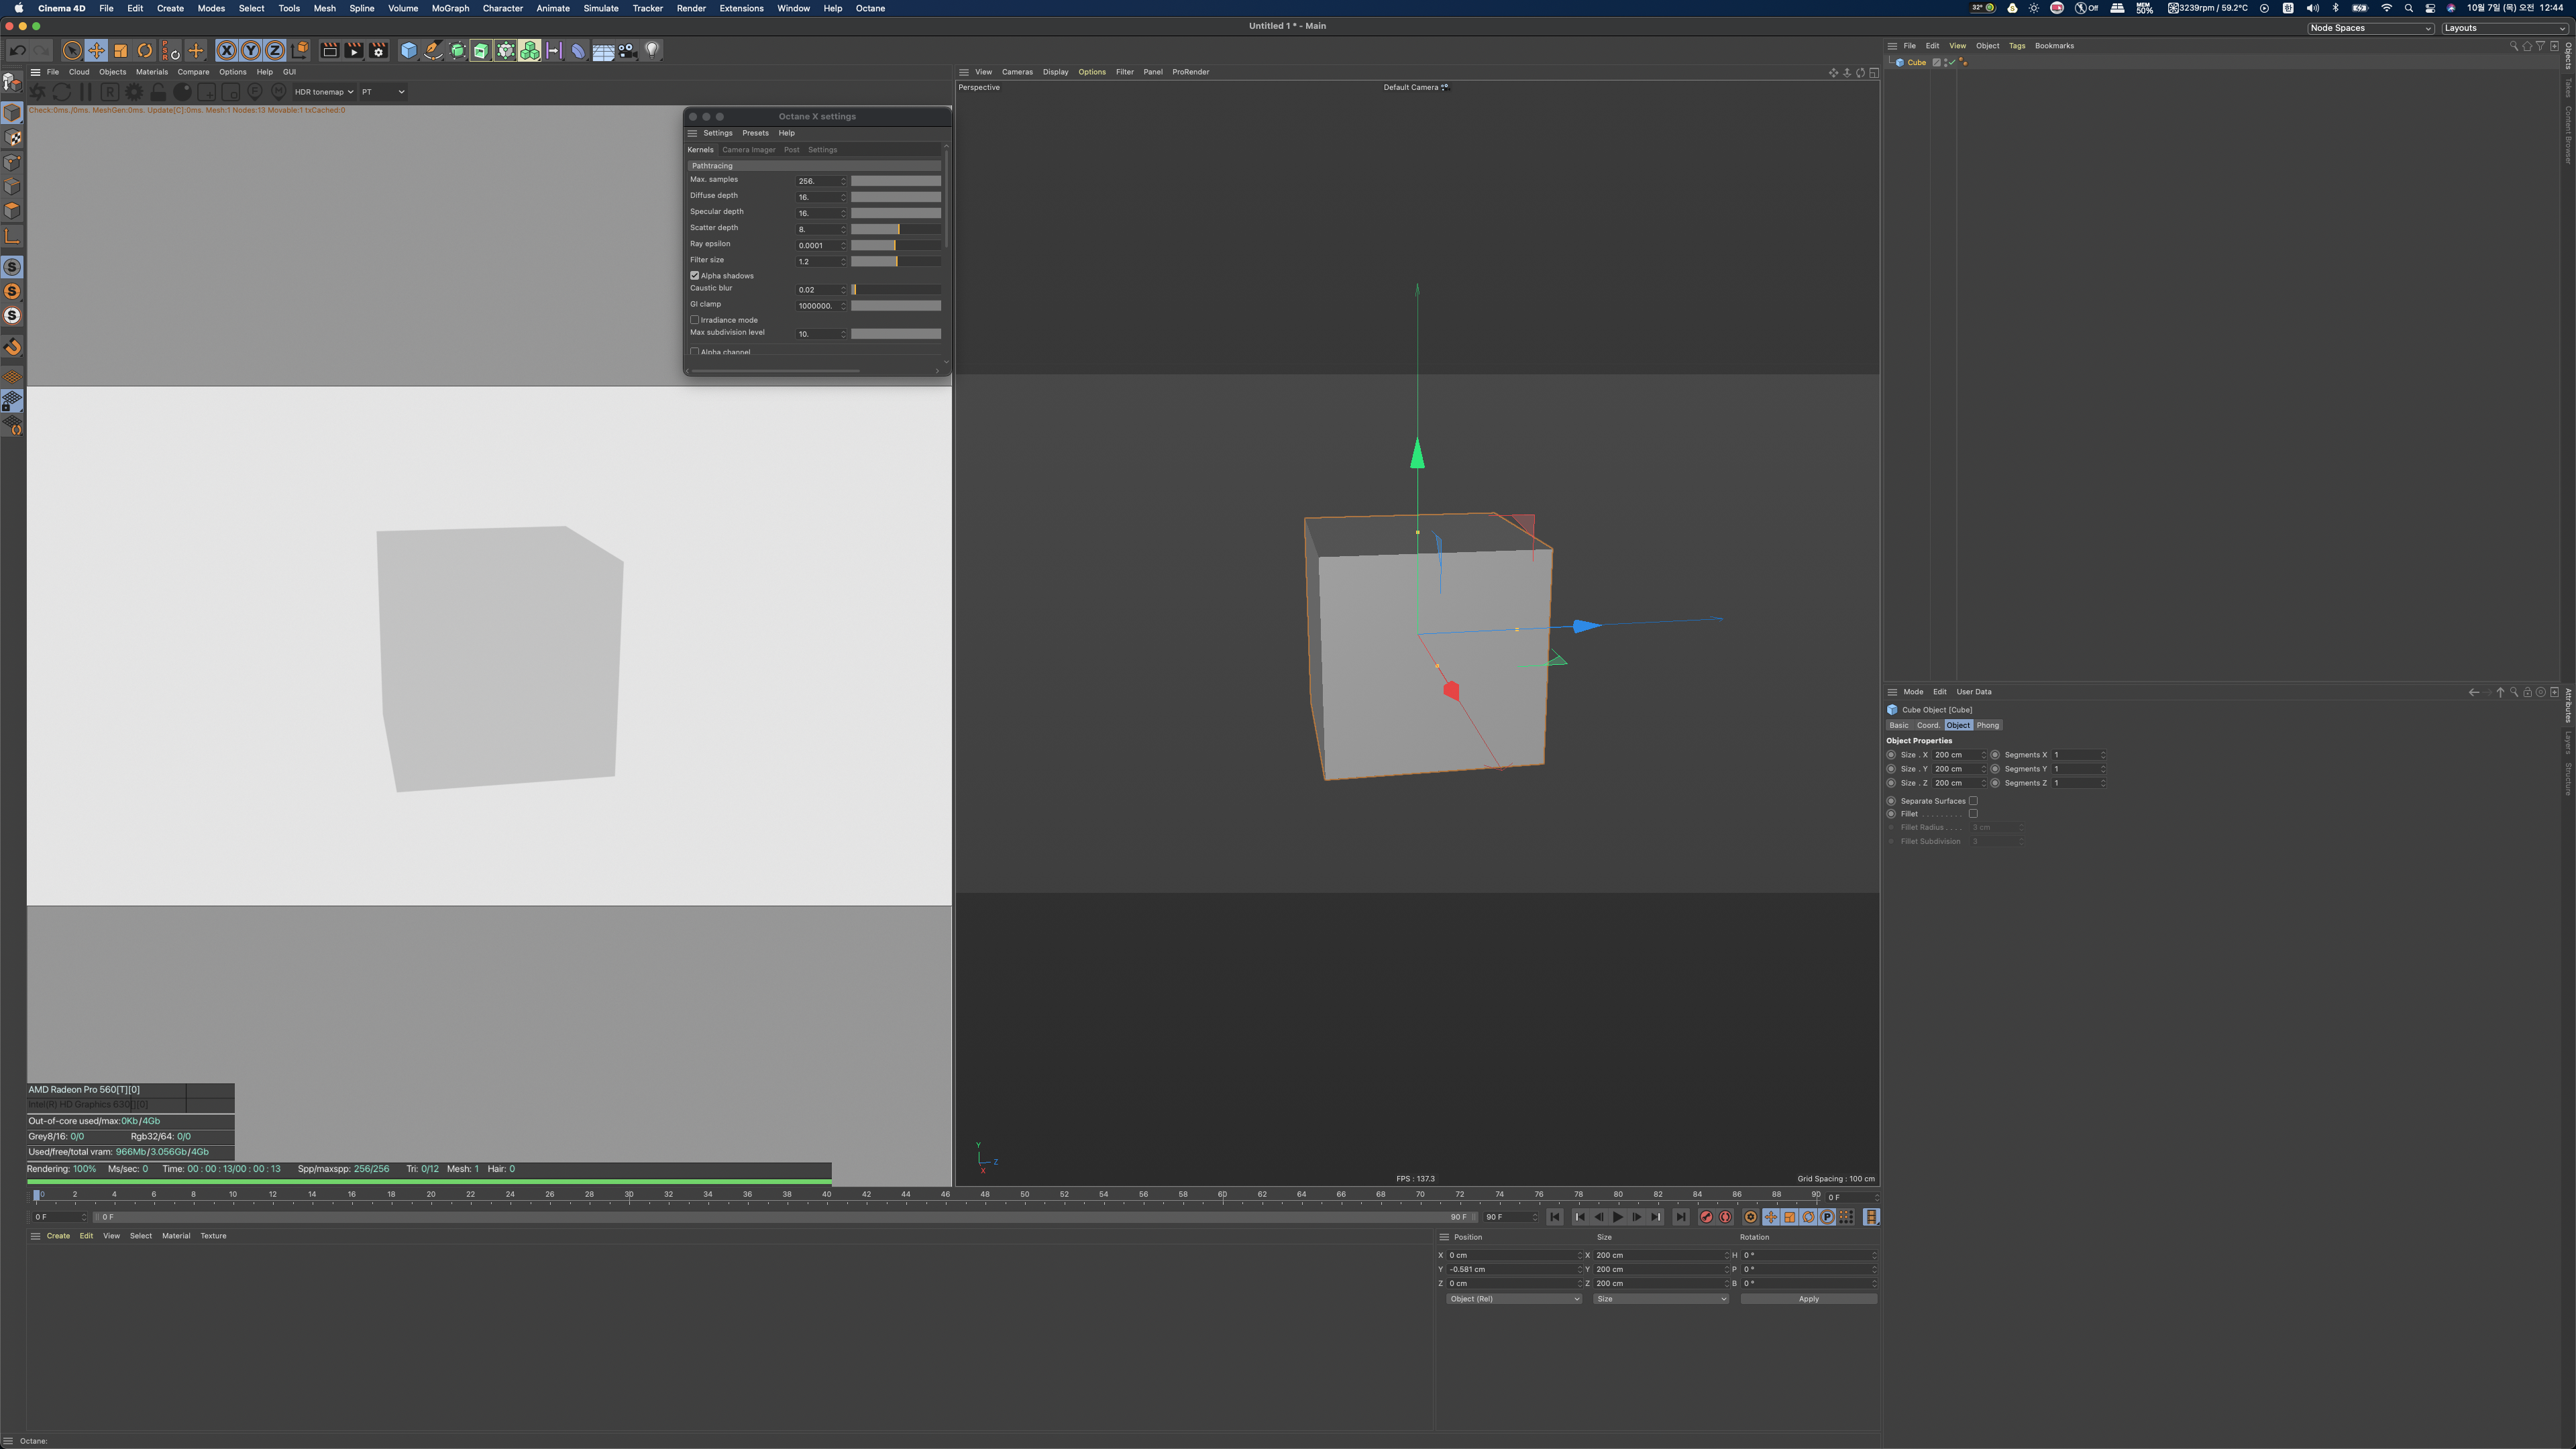This screenshot has height=1449, width=2576.
Task: Open the Pathtracing kernel type dropdown
Action: [814, 166]
